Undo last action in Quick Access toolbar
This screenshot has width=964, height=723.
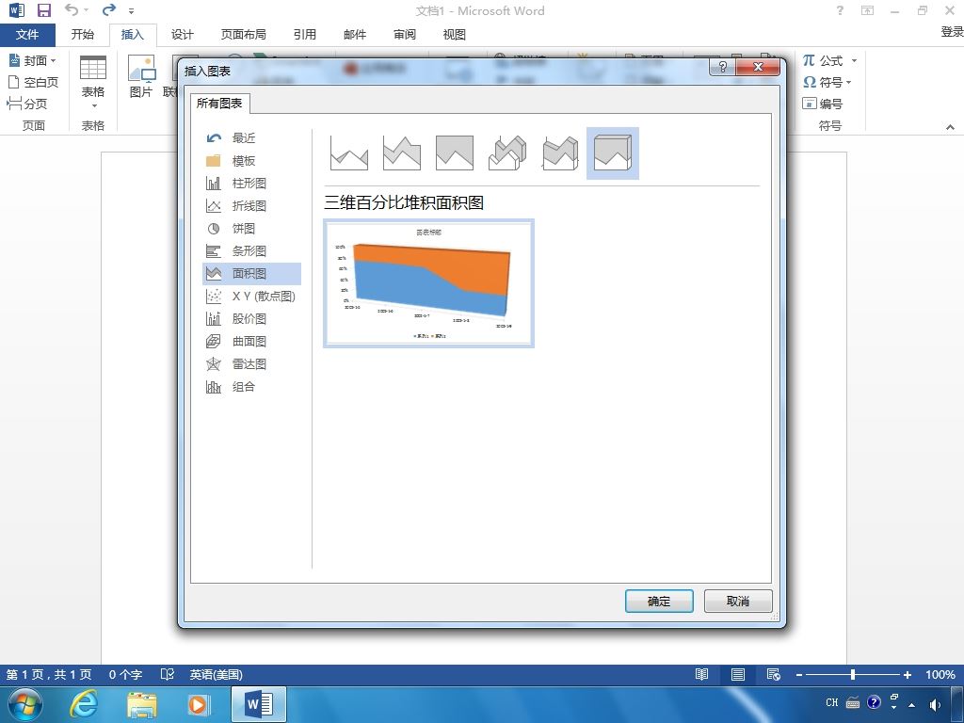tap(72, 9)
